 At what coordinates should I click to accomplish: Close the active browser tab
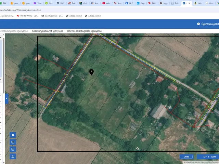pyautogui.click(x=189, y=3)
